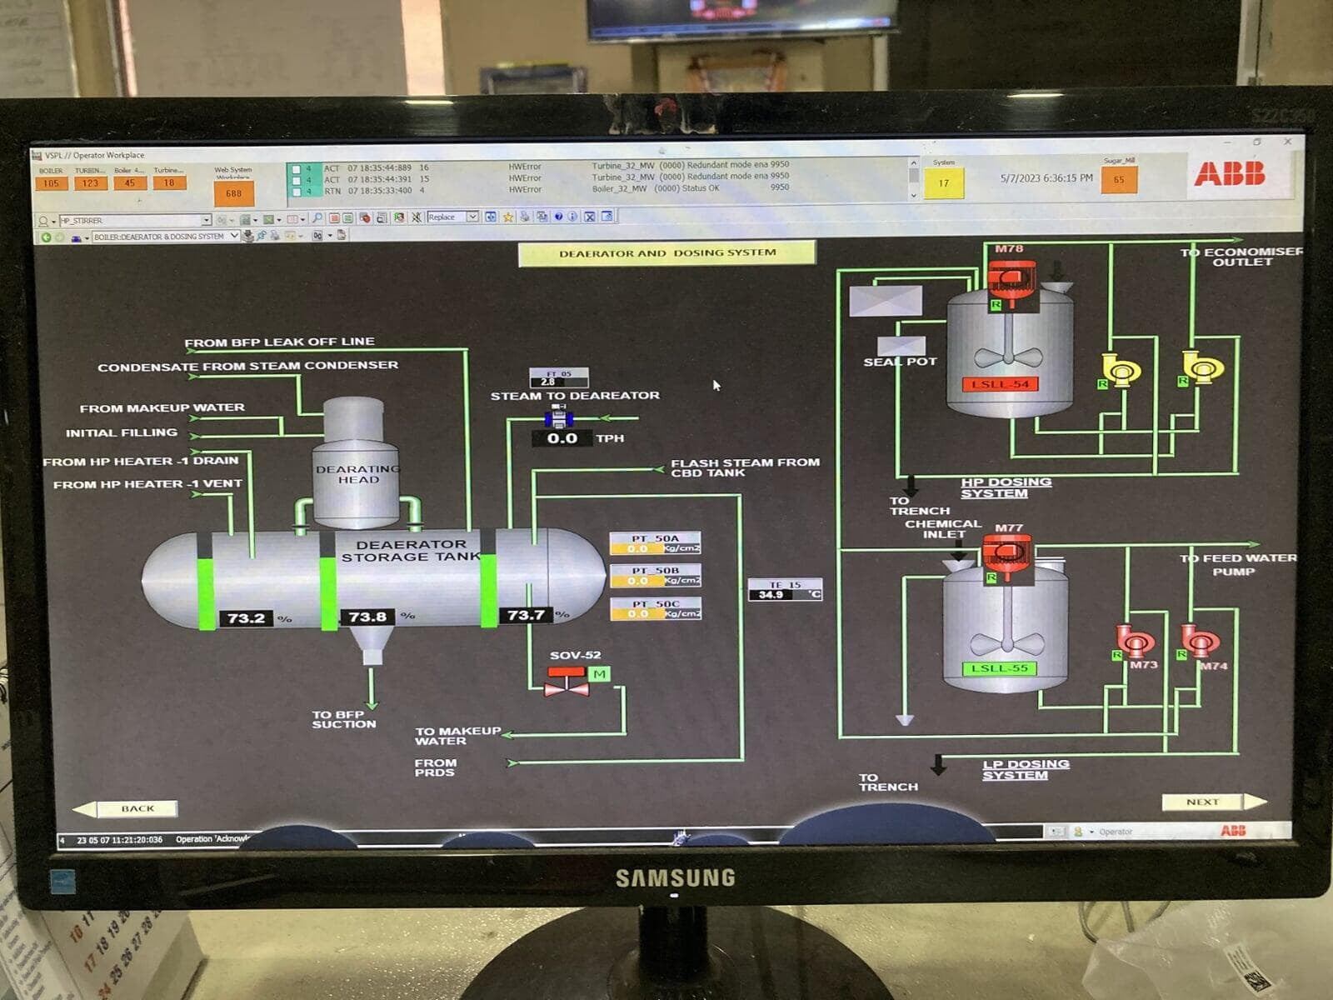Open the SOV-52 valve symbol
1333x1000 pixels.
tap(567, 682)
